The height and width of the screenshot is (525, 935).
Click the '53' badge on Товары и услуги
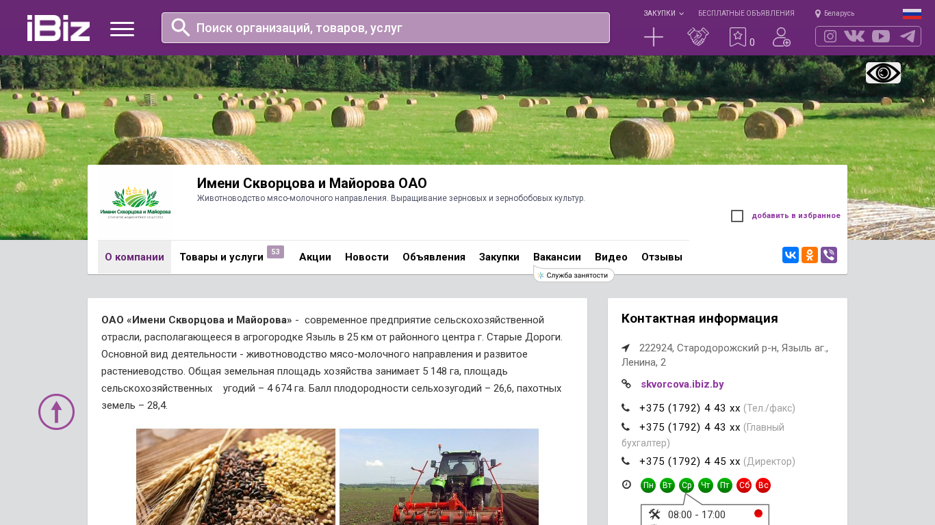click(275, 252)
